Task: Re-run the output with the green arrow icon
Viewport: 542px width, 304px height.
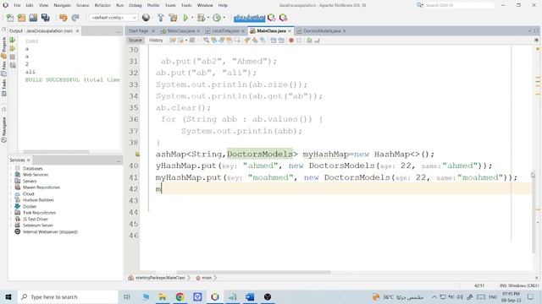Action: (13, 41)
